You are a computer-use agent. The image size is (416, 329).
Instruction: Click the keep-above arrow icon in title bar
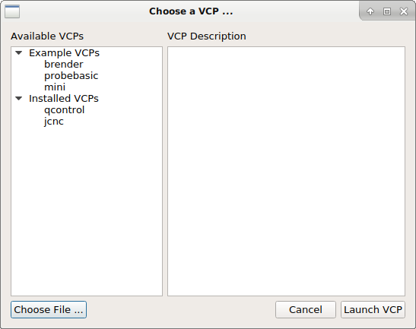point(370,11)
